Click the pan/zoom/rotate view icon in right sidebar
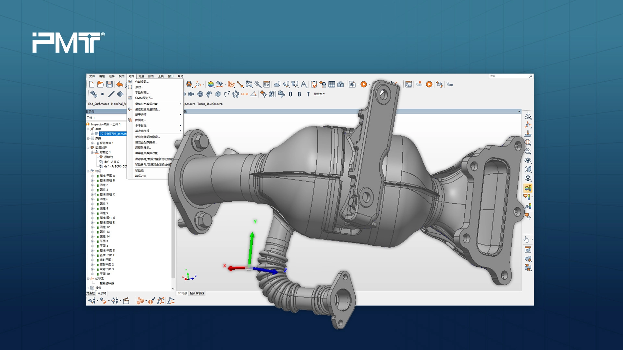623x350 pixels. point(528,116)
